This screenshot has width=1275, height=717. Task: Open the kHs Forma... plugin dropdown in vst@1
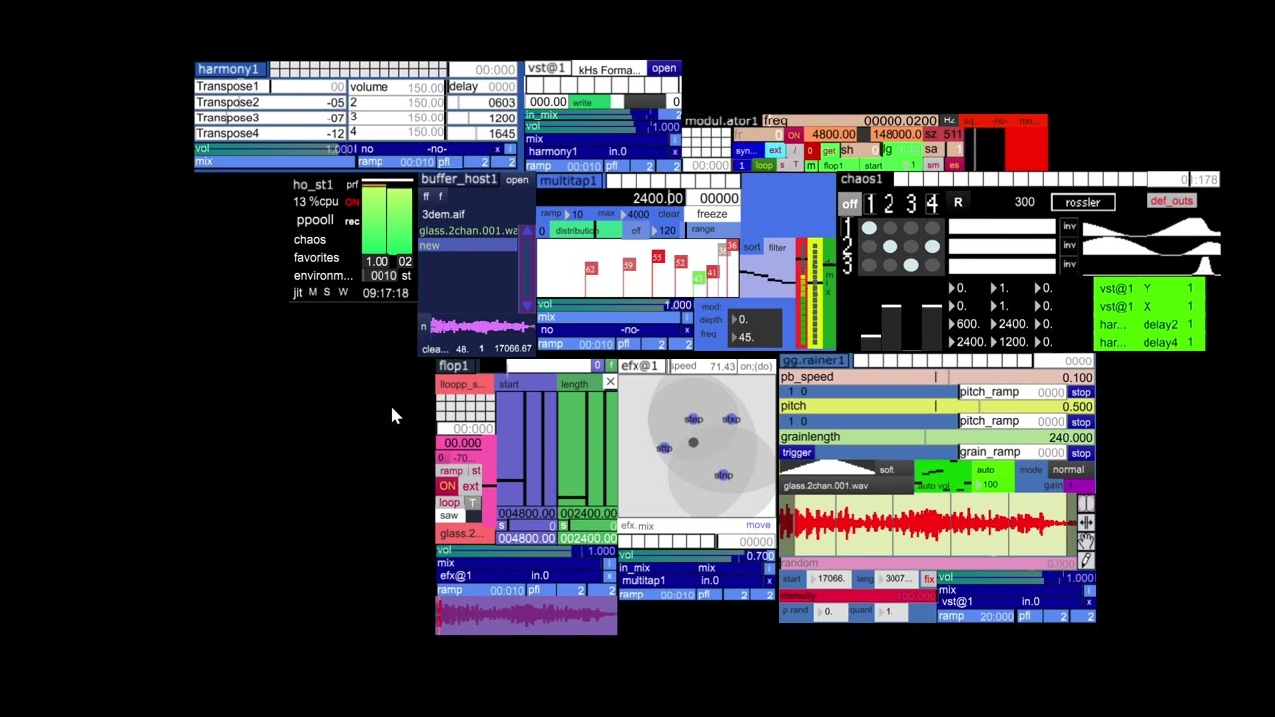[610, 69]
